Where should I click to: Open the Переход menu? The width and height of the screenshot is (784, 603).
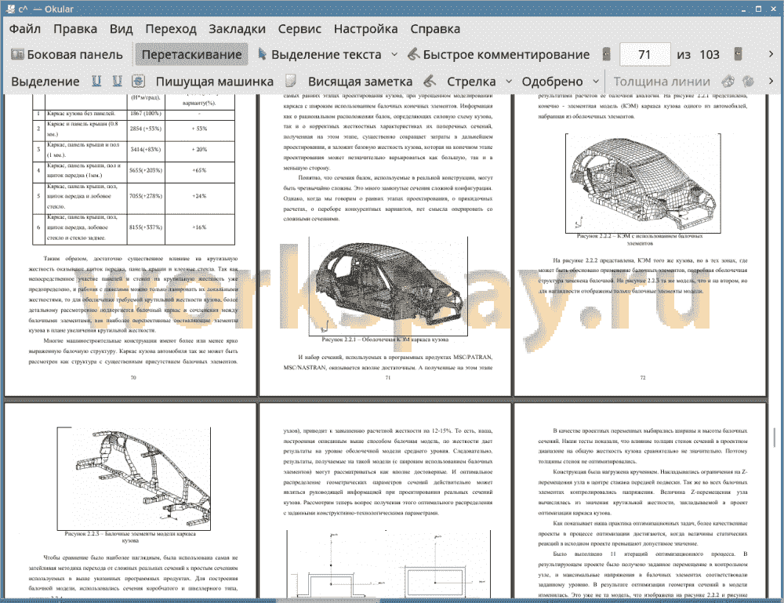point(170,29)
